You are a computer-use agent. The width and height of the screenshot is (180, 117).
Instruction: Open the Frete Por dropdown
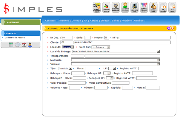click(101, 47)
